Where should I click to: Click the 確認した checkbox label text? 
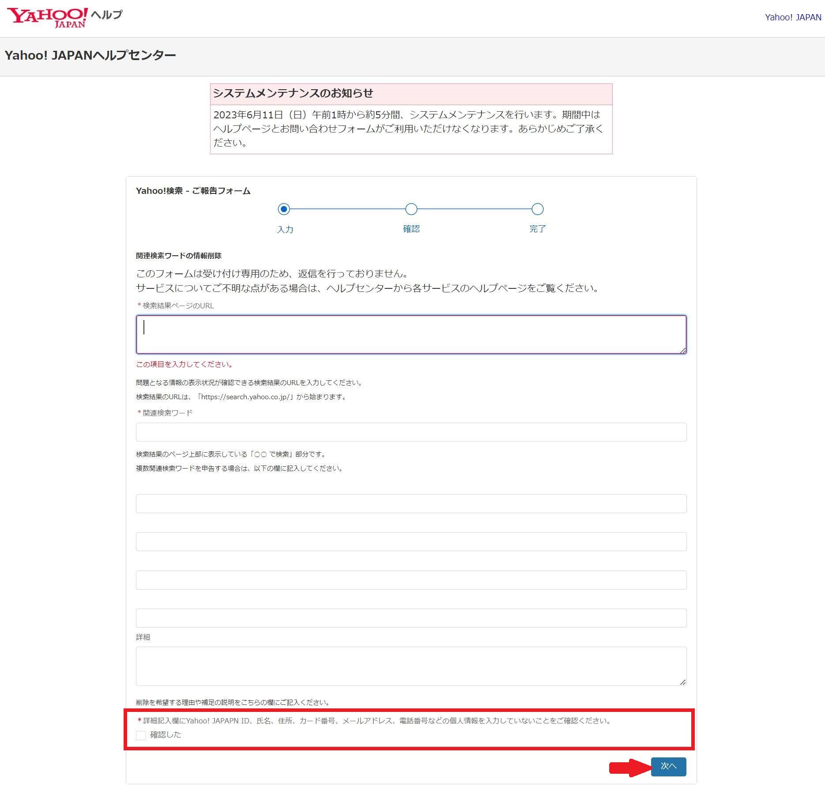[x=166, y=734]
